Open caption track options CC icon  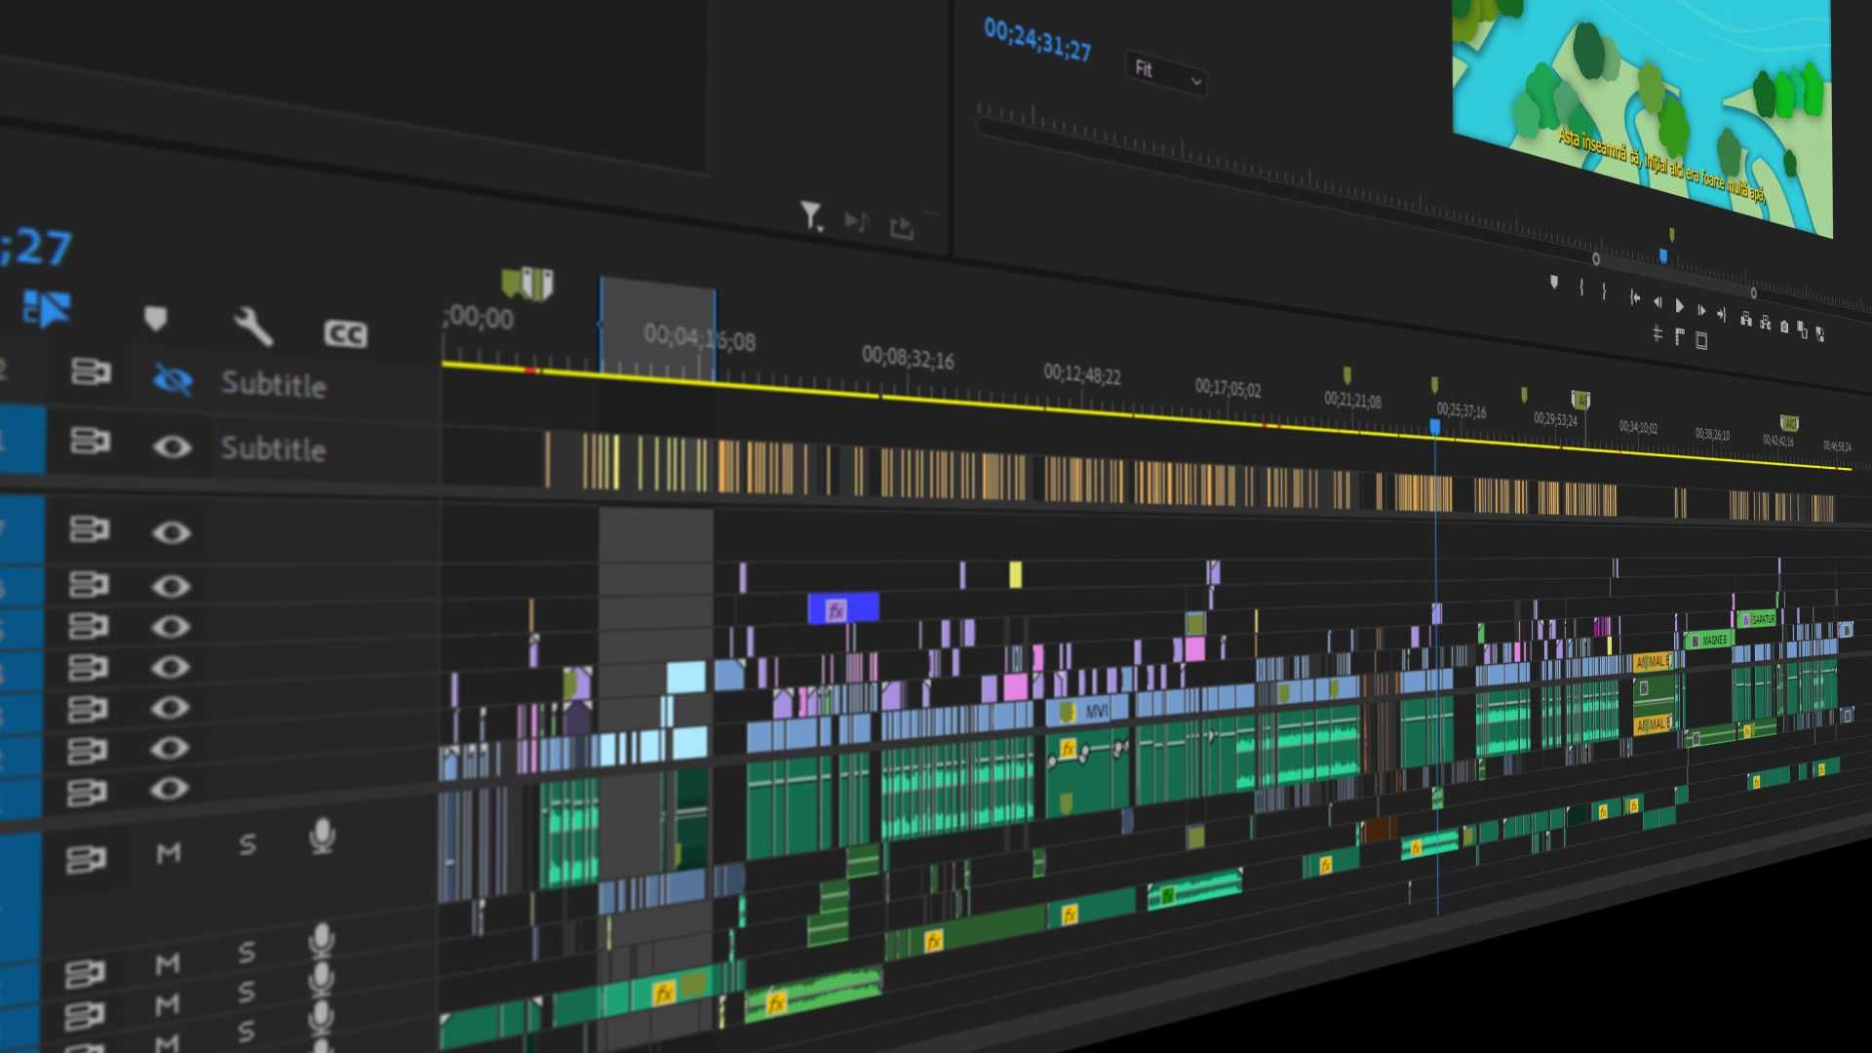345,334
